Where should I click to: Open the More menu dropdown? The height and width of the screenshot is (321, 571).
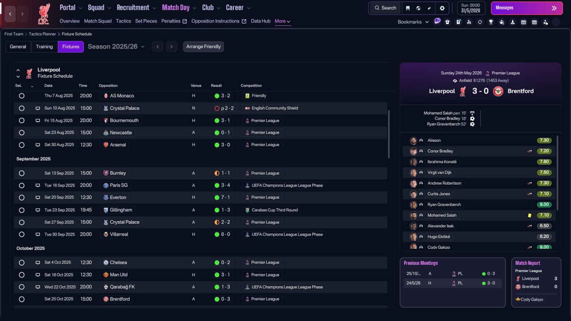click(282, 21)
